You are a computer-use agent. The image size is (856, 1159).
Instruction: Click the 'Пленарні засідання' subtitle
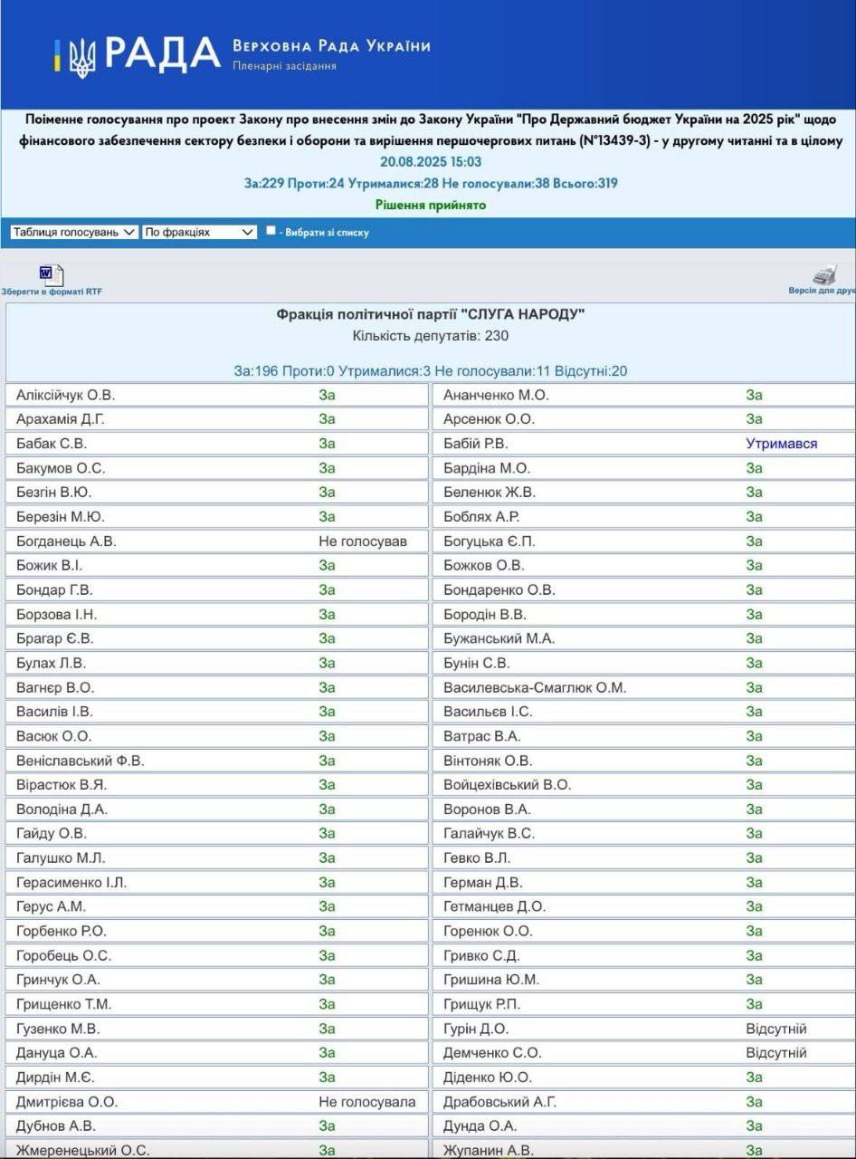[x=284, y=66]
